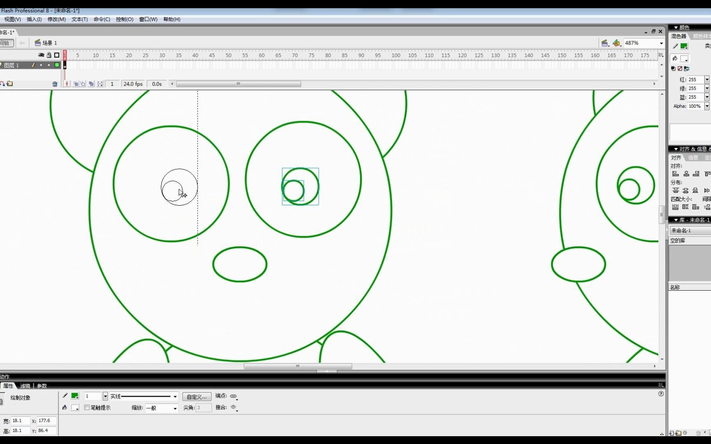The height and width of the screenshot is (444, 711).
Task: Click the distribute vertical center icon
Action: [685, 190]
